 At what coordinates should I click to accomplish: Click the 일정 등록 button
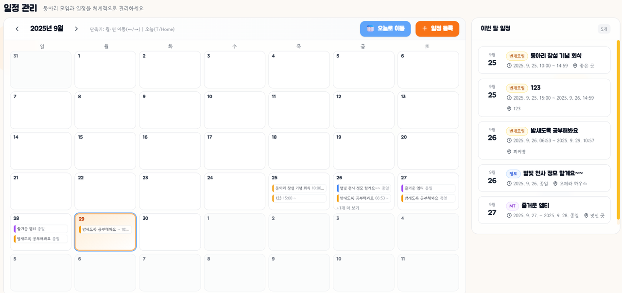point(437,29)
